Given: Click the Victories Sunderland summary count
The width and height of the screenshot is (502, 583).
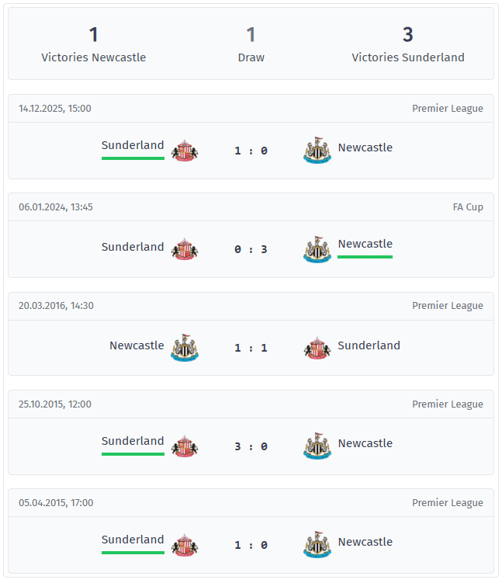Looking at the screenshot, I should point(408,35).
